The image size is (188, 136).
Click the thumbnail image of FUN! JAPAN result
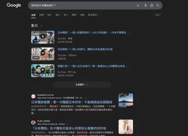coord(126,127)
